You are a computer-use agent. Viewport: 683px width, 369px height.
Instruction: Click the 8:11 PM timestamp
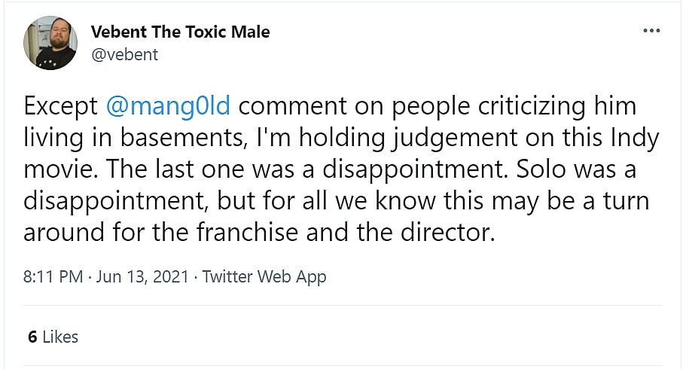click(53, 276)
